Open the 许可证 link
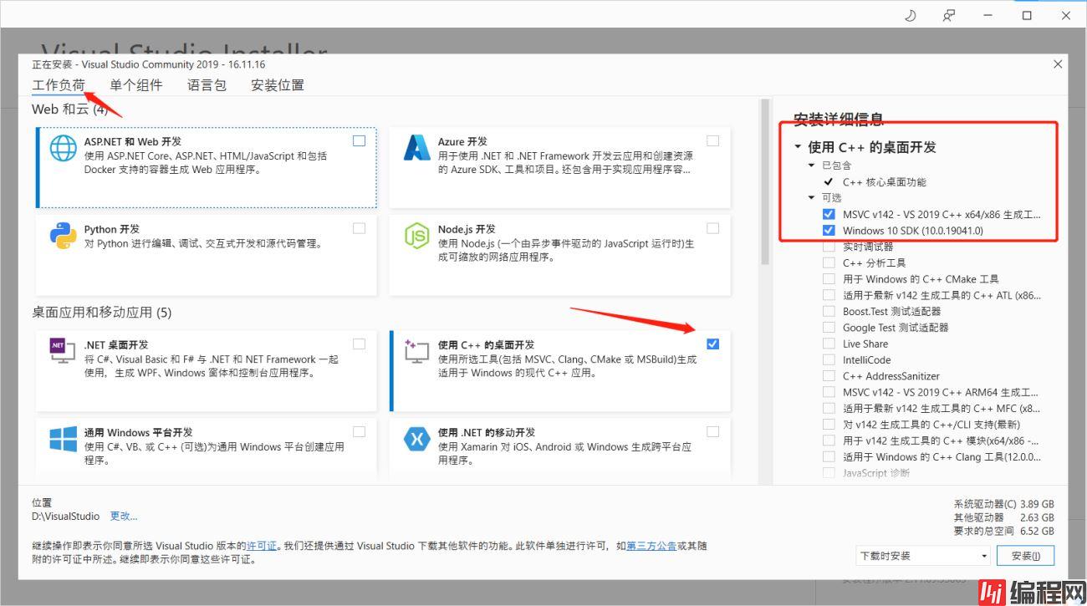Image resolution: width=1087 pixels, height=606 pixels. [x=262, y=546]
